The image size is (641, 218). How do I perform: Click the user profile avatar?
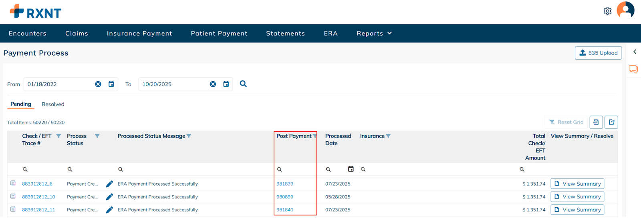click(625, 10)
